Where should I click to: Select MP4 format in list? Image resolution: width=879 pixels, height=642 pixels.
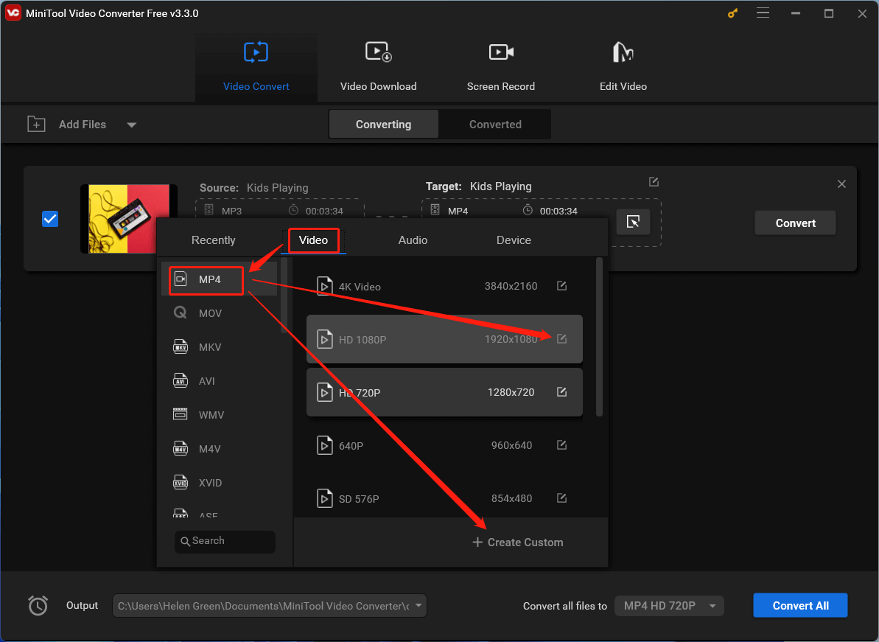point(219,279)
